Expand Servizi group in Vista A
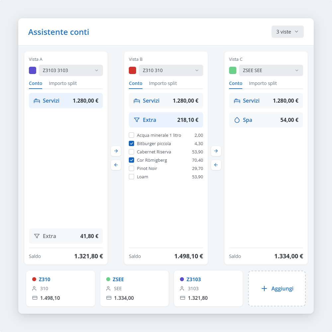This screenshot has width=332, height=332. (x=66, y=101)
